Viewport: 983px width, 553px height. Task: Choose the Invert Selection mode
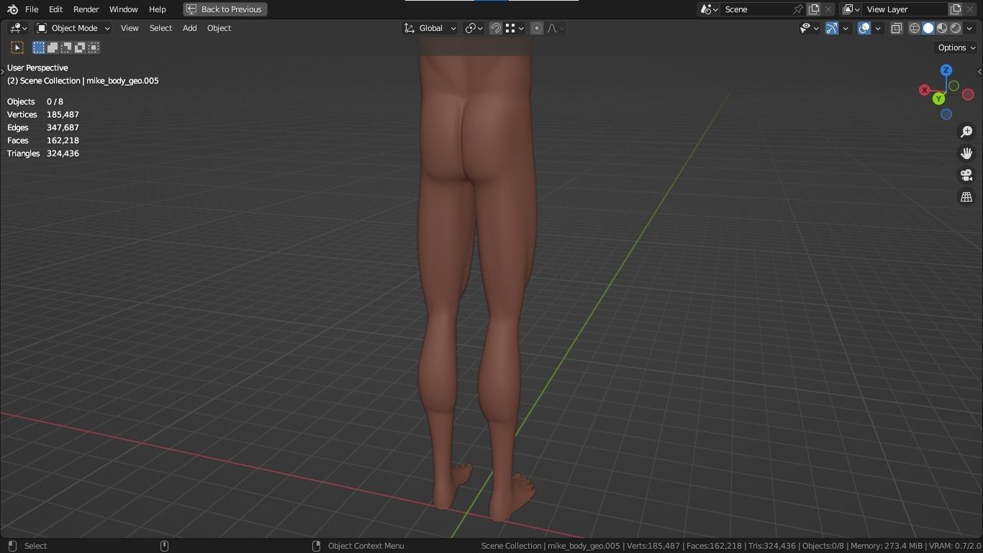80,48
